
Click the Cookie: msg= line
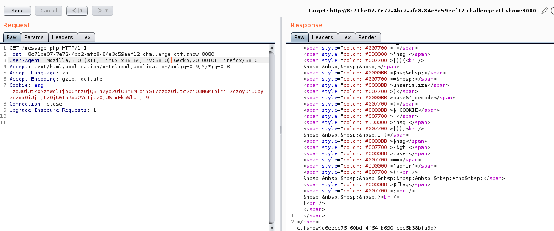28,85
